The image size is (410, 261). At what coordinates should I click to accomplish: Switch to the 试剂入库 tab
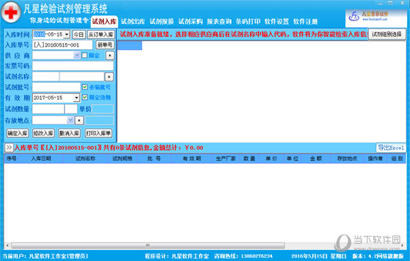[104, 21]
